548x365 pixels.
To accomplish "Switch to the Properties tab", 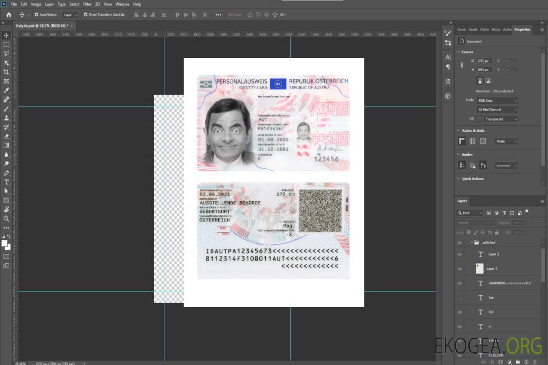I will point(522,30).
